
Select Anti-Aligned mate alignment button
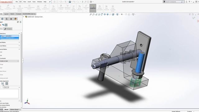click(x=7, y=84)
